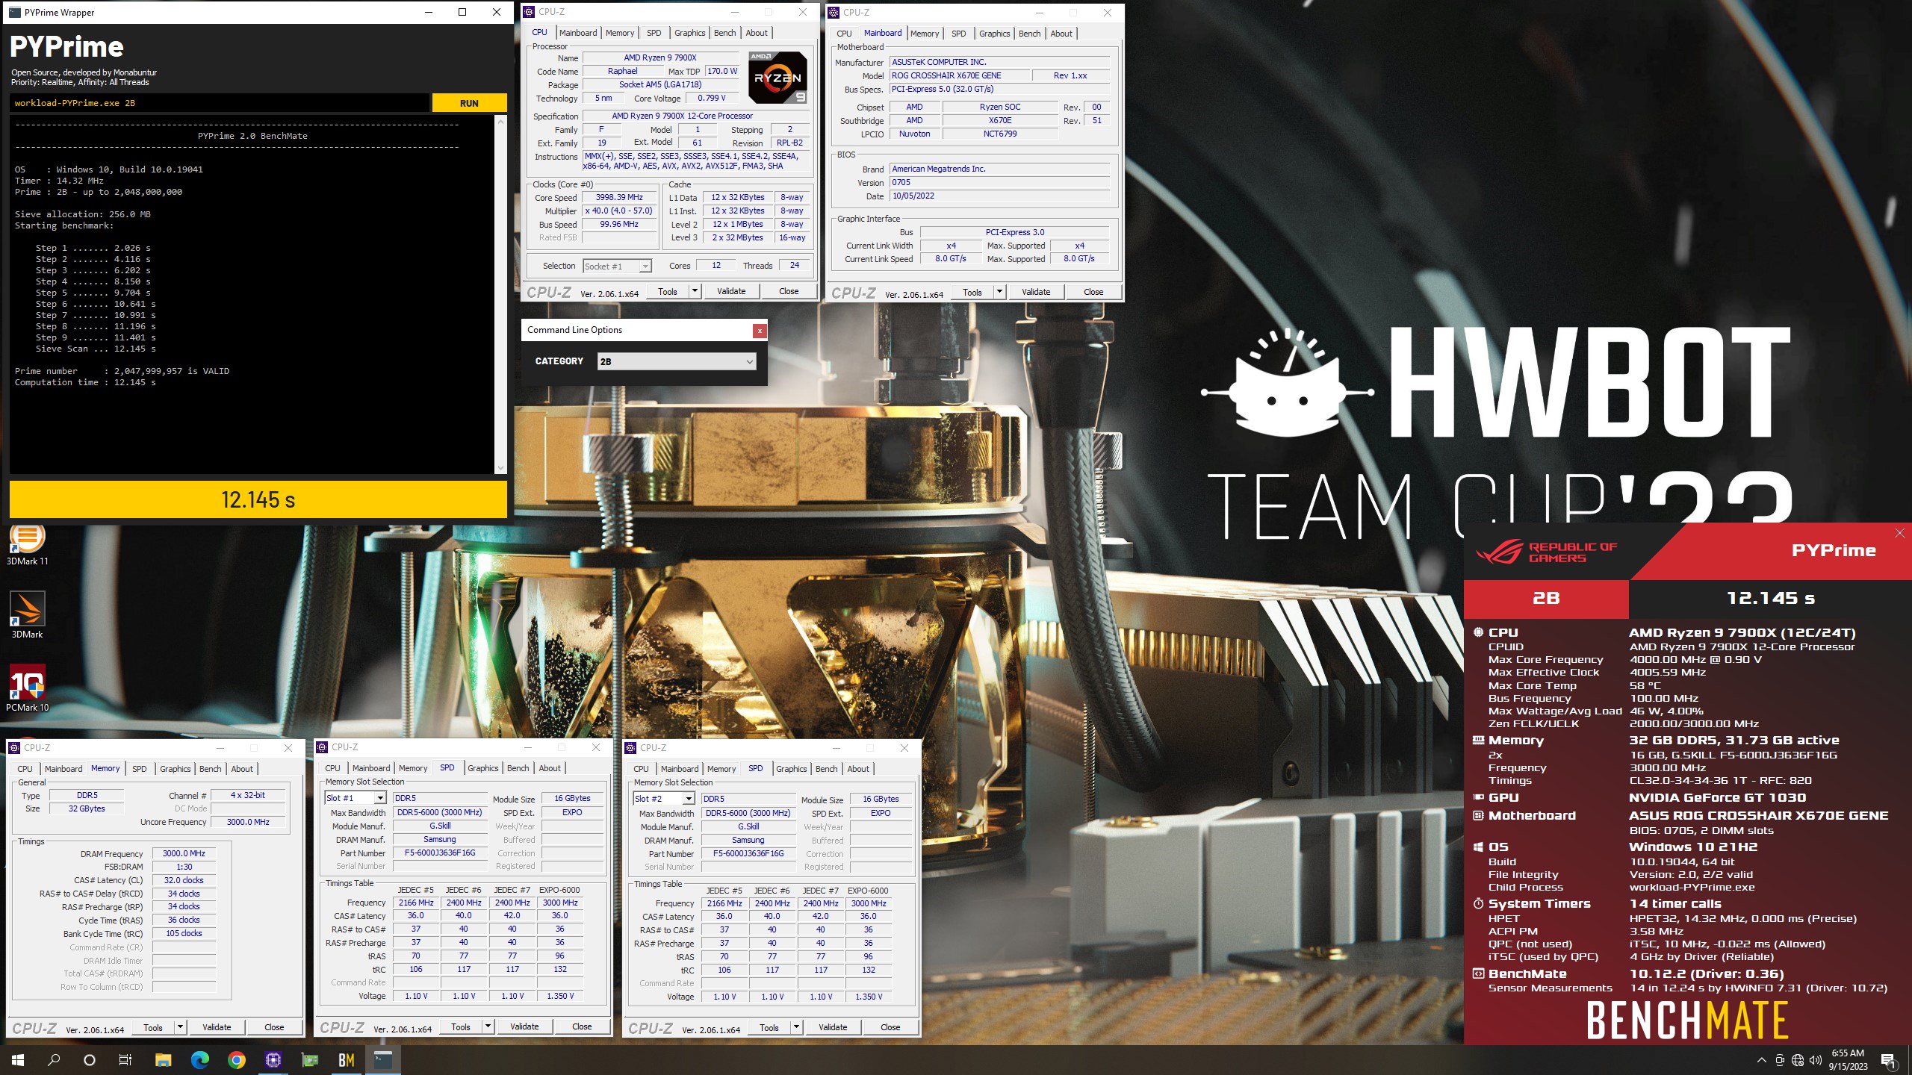Screen dimensions: 1912x1075
Task: Open Bench tab in the CPU-Z processor window
Action: click(x=724, y=33)
